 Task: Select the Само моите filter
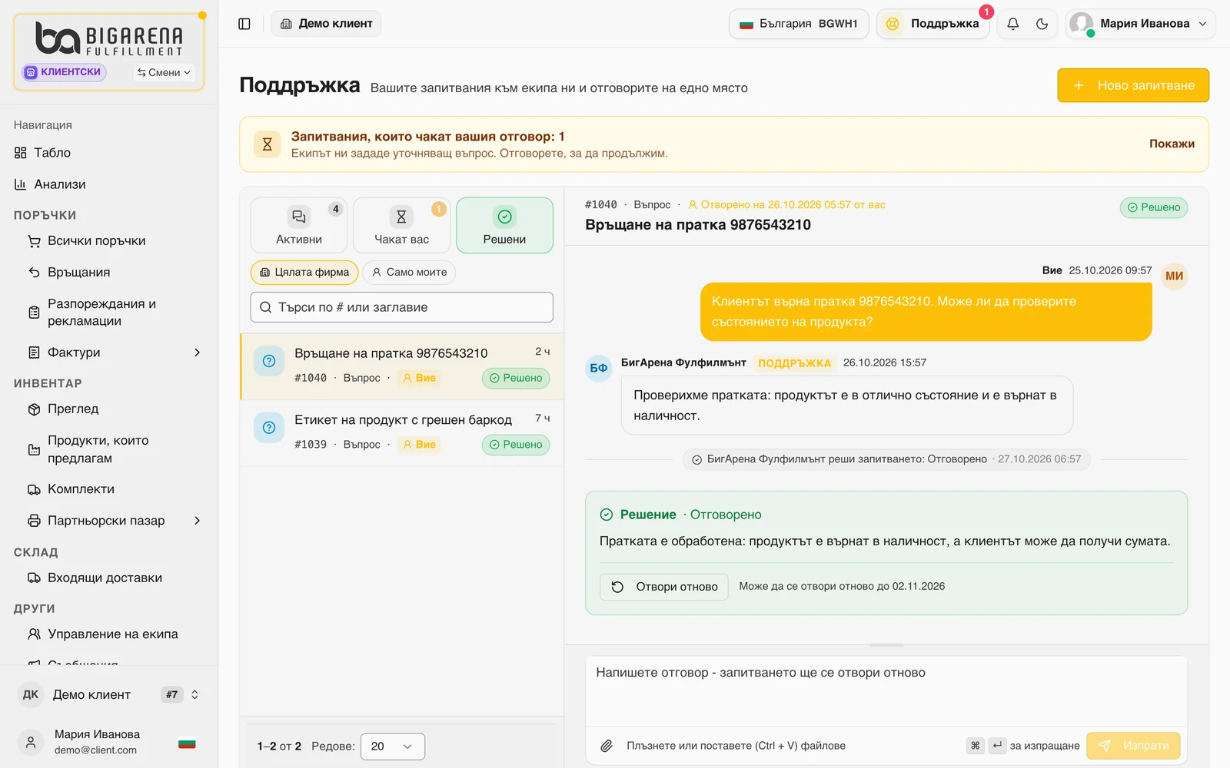[x=409, y=273]
